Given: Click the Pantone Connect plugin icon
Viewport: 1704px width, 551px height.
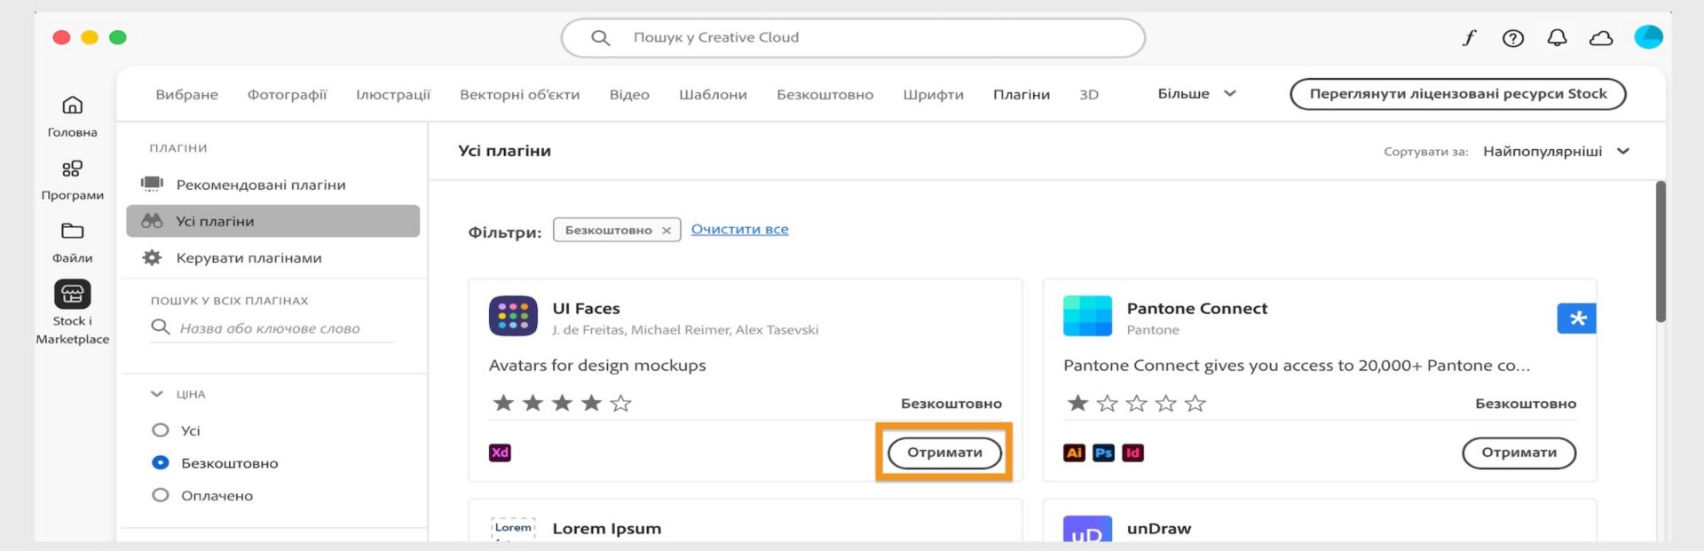Looking at the screenshot, I should tap(1087, 317).
